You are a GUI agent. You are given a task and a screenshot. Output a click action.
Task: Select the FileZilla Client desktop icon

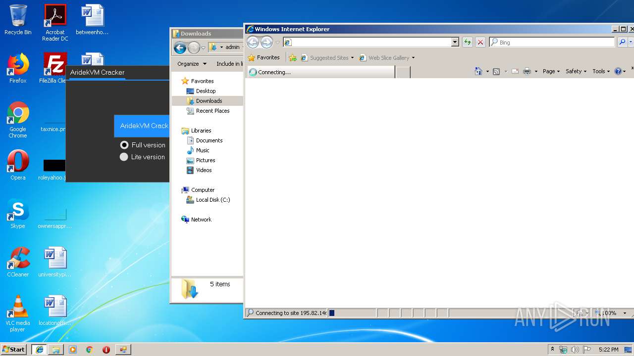[53, 68]
